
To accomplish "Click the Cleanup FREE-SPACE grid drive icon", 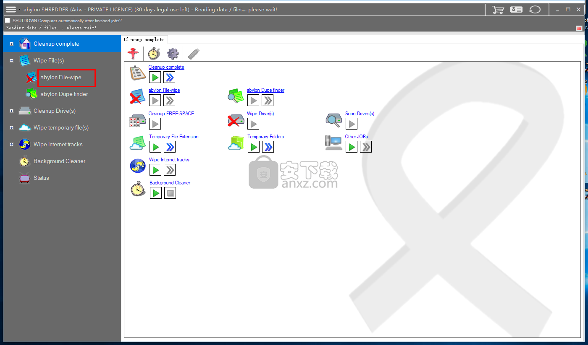I will [138, 121].
